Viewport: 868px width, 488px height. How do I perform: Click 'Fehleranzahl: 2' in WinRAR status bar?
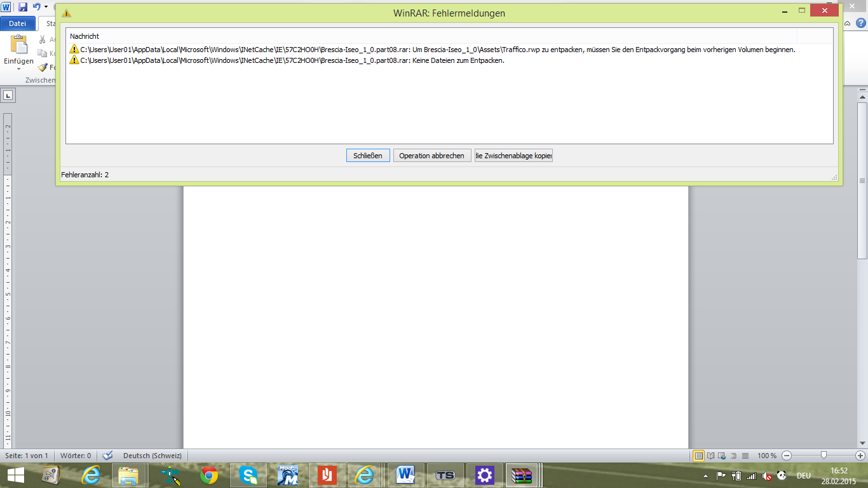(85, 175)
